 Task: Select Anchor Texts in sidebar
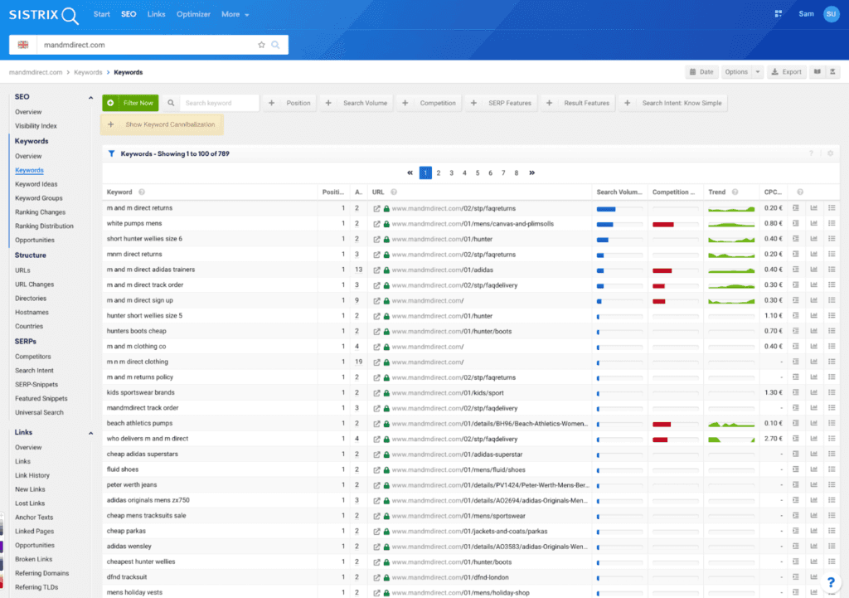pos(34,518)
